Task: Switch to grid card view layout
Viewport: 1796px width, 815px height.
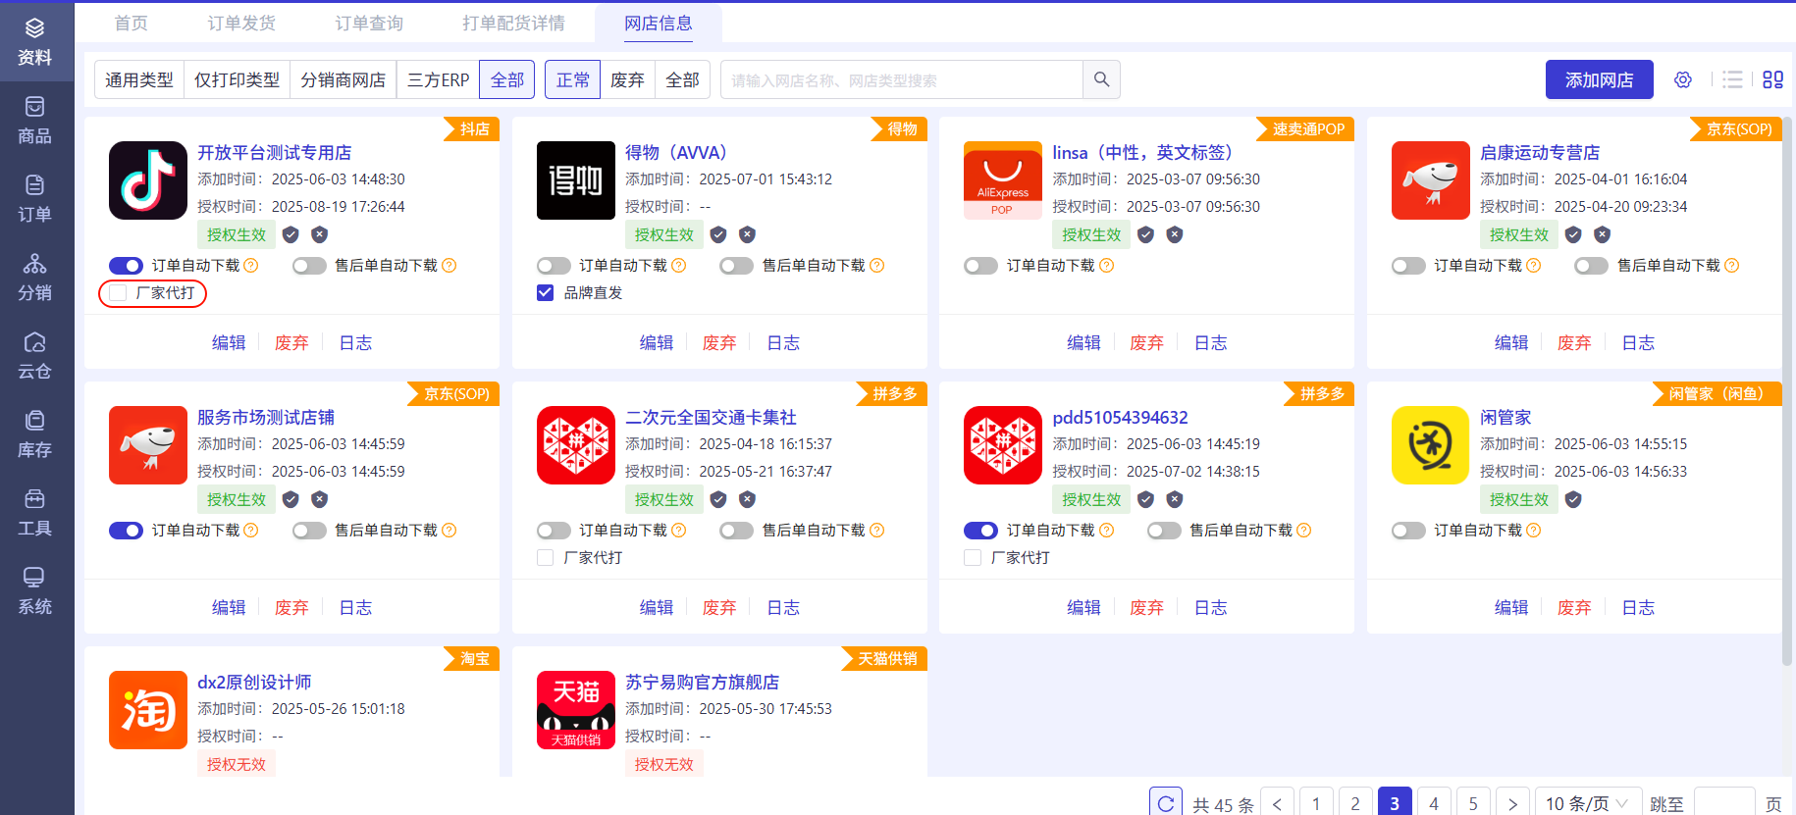Action: pyautogui.click(x=1772, y=79)
